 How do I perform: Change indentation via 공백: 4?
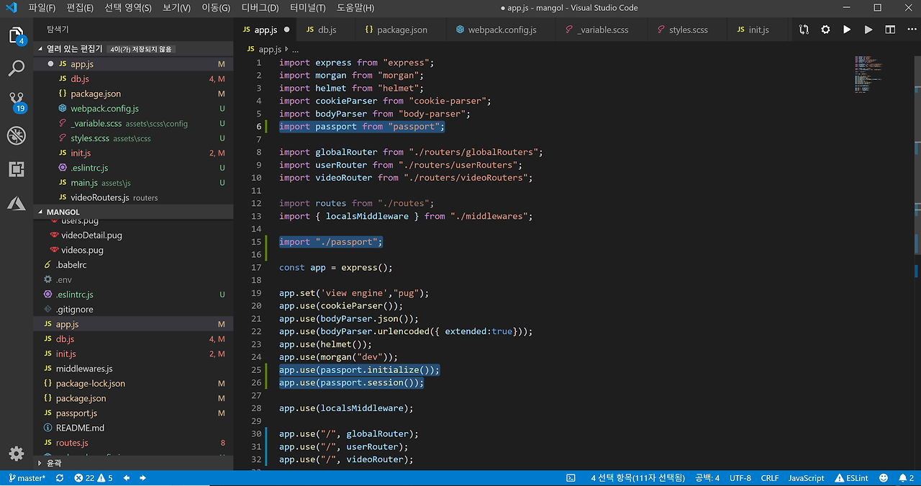pos(707,478)
